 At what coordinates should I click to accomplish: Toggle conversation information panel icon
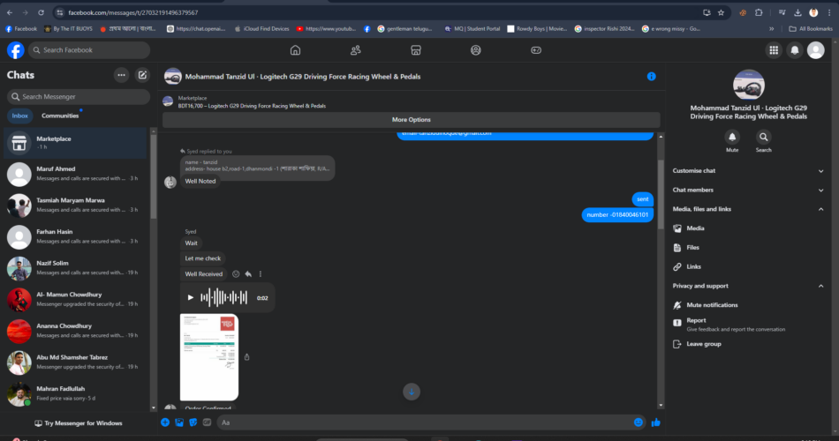(651, 77)
